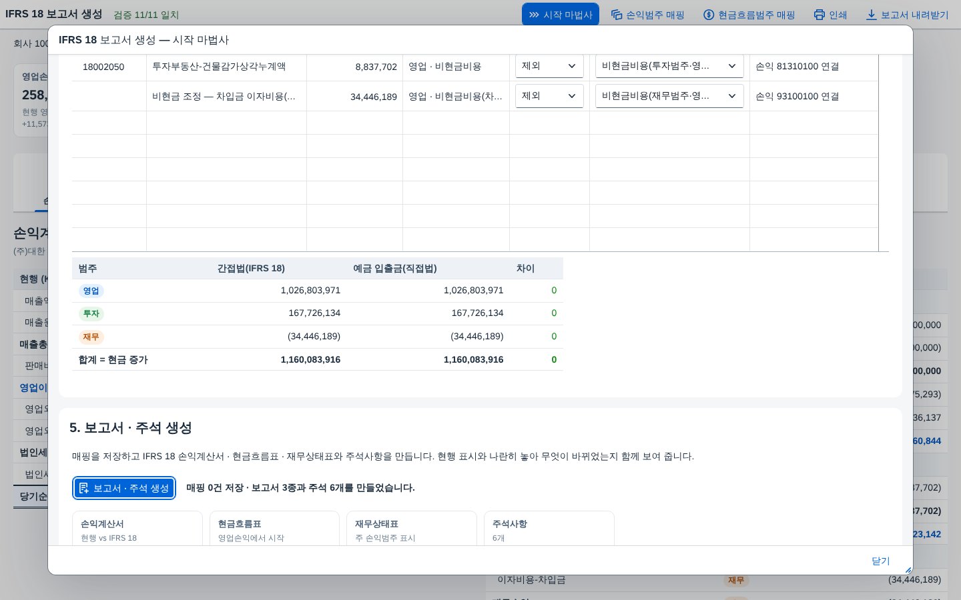Viewport: 961px width, 600px height.
Task: Open the 재무상태표 report card
Action: click(412, 529)
